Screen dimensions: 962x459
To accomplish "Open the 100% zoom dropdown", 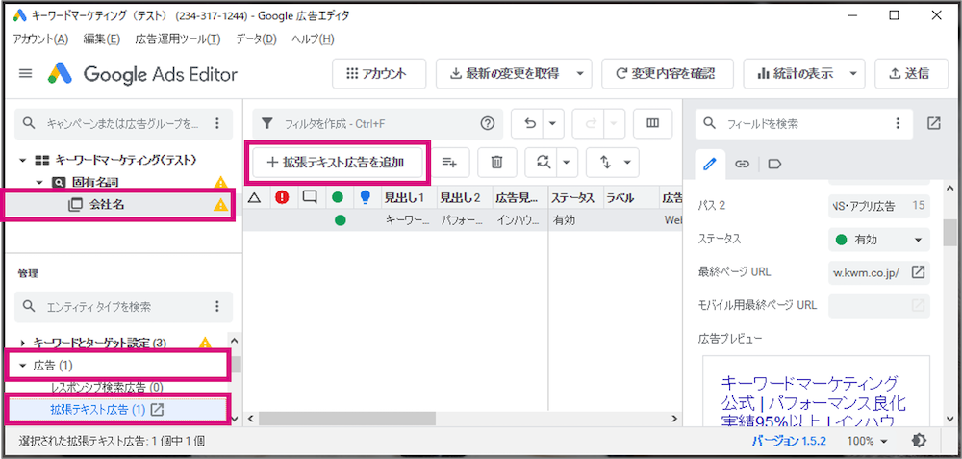I will [868, 441].
